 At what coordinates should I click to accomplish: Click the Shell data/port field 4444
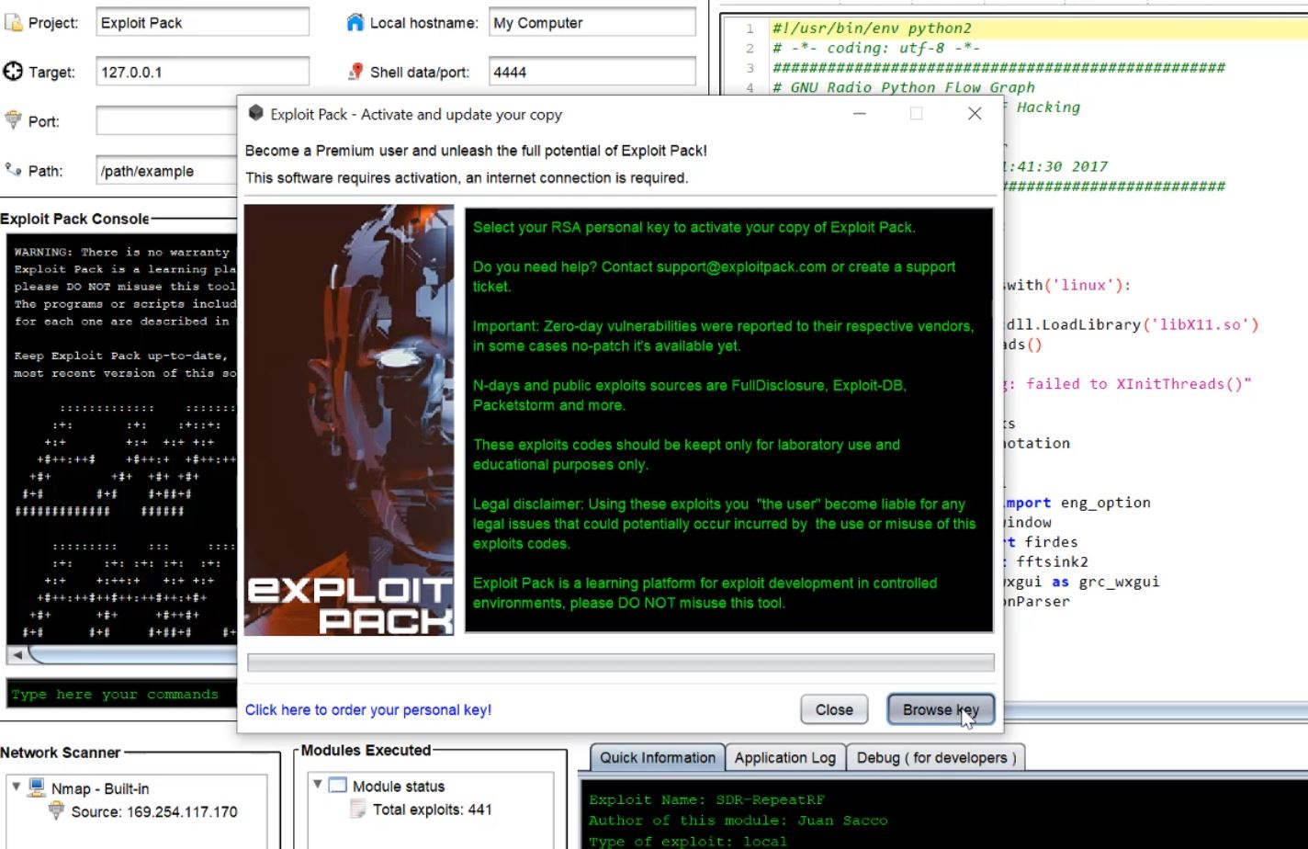tap(592, 72)
